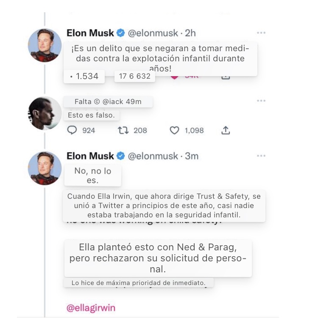Open more options on Elon's 3m tweet

pyautogui.click(x=261, y=156)
